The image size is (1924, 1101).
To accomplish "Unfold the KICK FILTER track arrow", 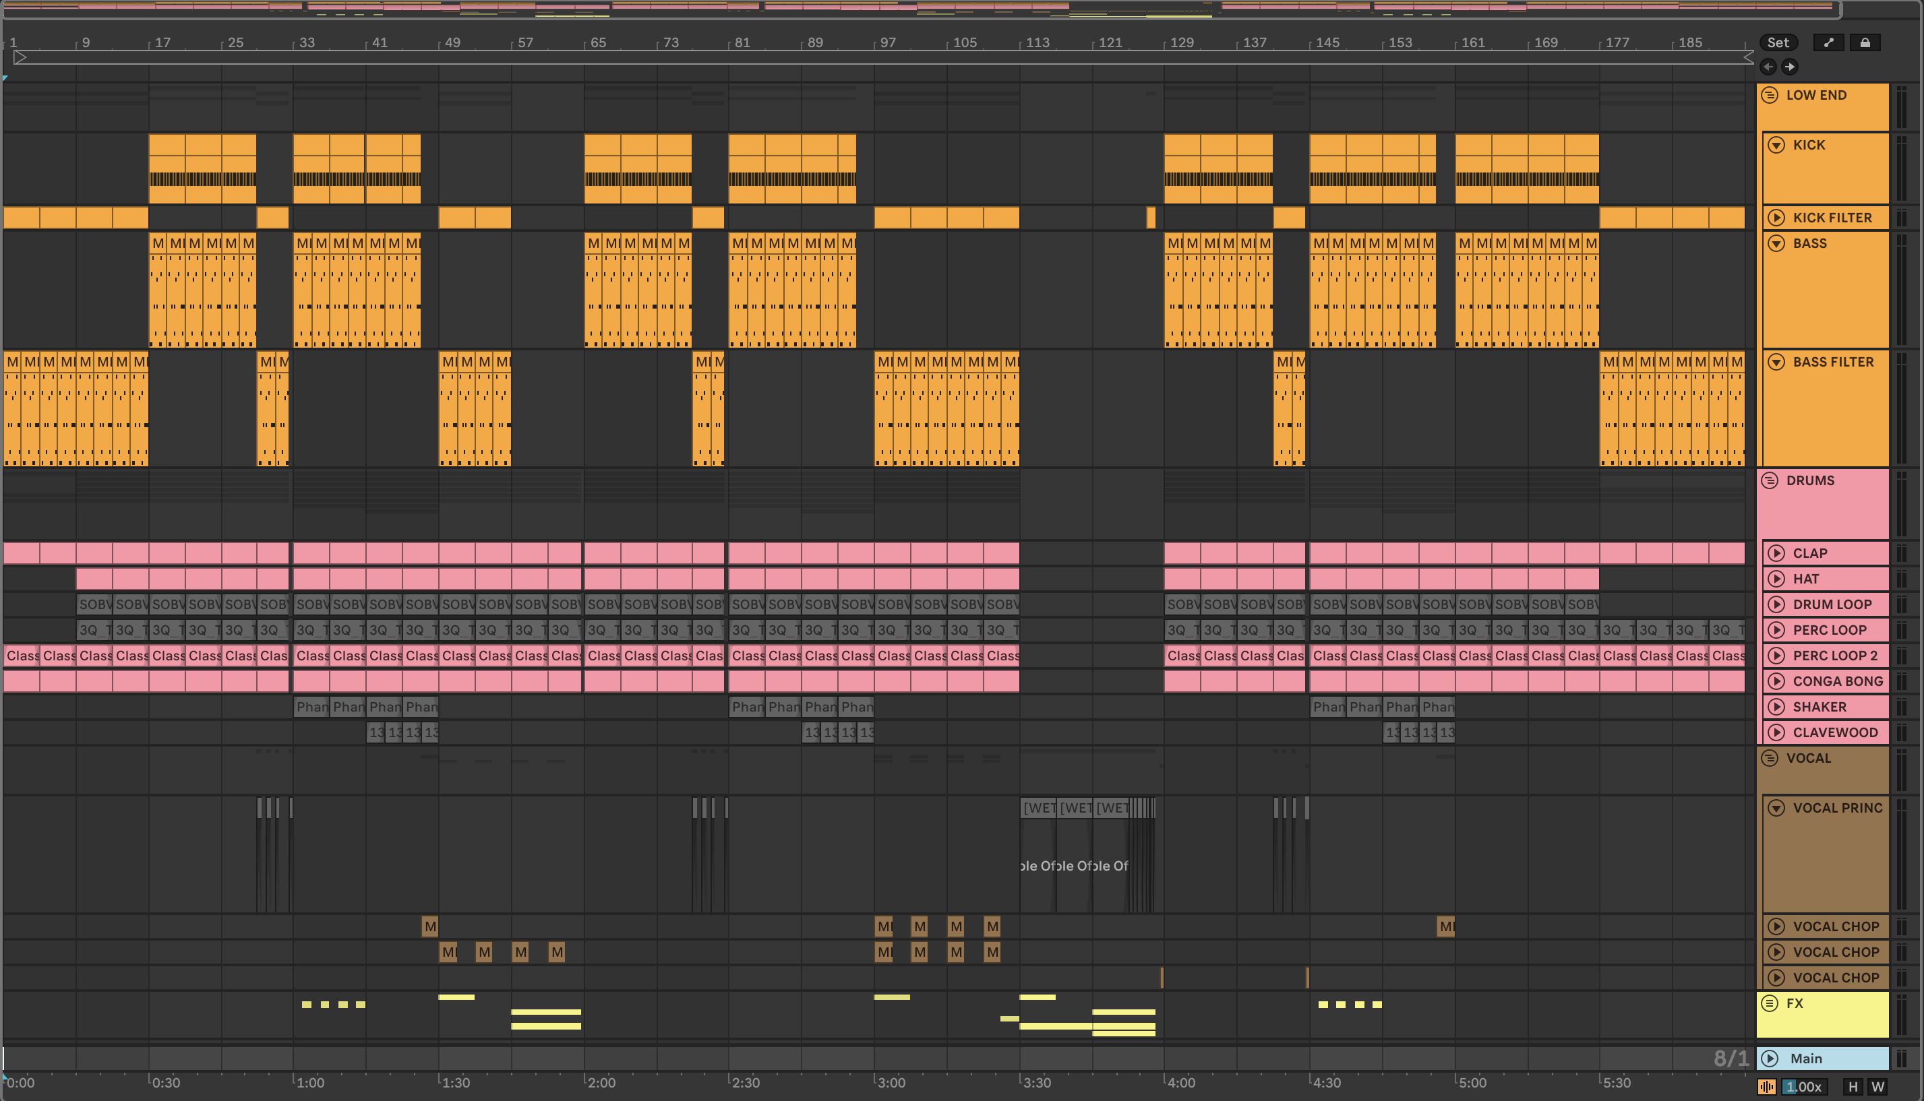I will 1776,218.
